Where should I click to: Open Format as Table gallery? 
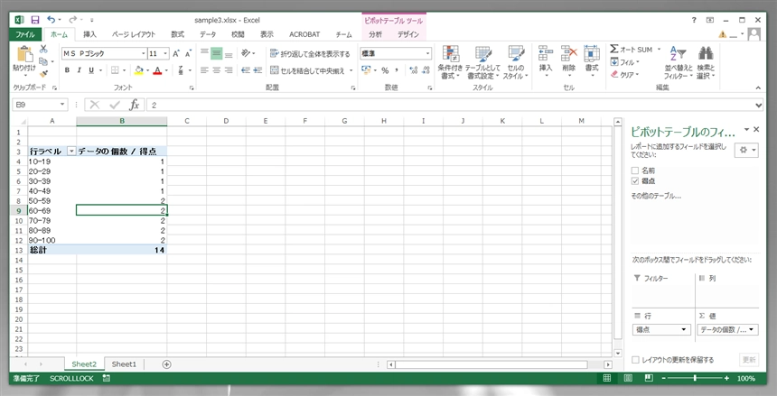[482, 62]
